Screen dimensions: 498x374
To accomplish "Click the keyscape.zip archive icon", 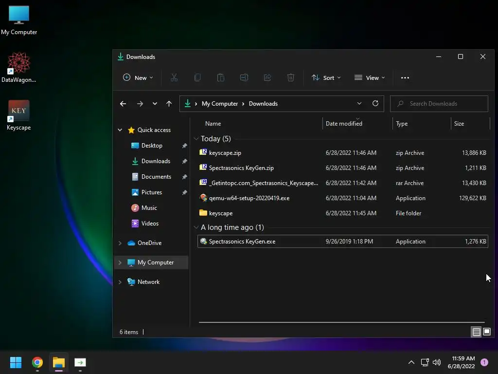I will tap(203, 152).
